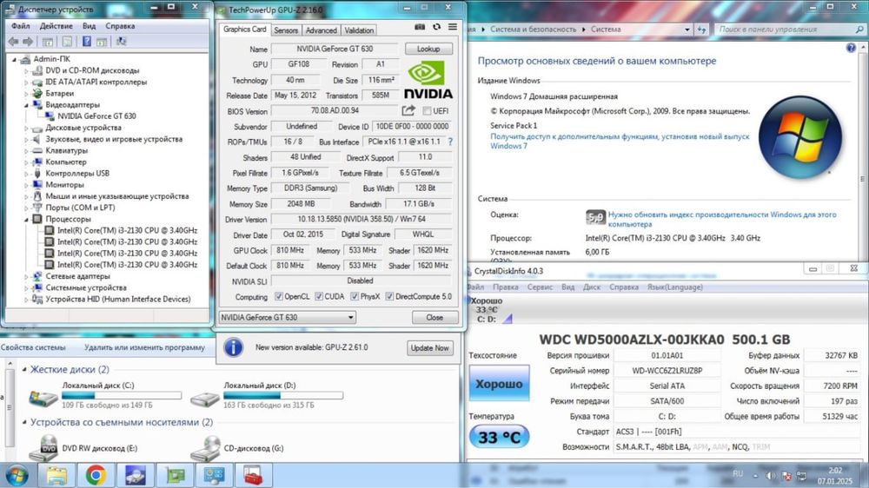
Task: Open the GPU selection dropdown in GPU-Z
Action: pyautogui.click(x=287, y=318)
